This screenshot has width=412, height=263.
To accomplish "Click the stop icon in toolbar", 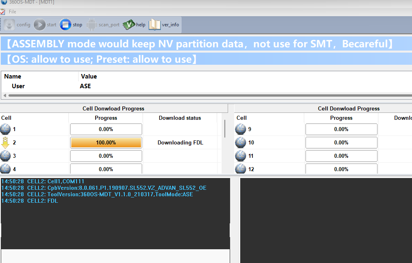I will tap(65, 25).
